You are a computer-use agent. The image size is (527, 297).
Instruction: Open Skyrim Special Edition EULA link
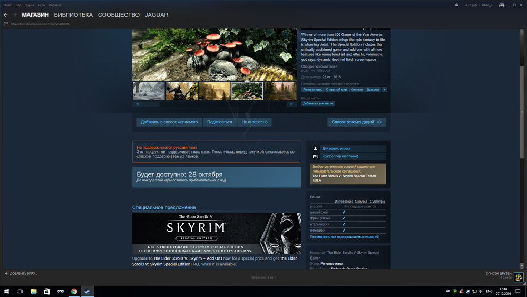(344, 178)
